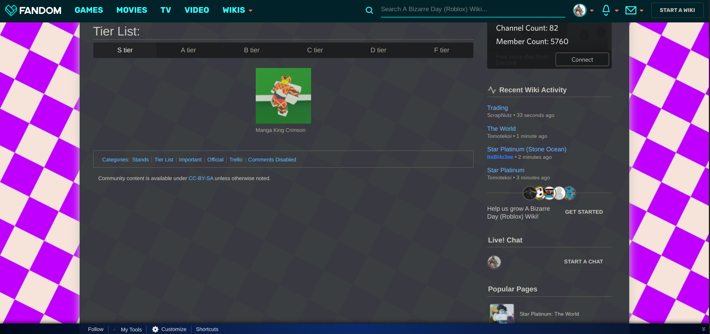The image size is (710, 334).
Task: Click the START A CHAT button
Action: click(583, 262)
